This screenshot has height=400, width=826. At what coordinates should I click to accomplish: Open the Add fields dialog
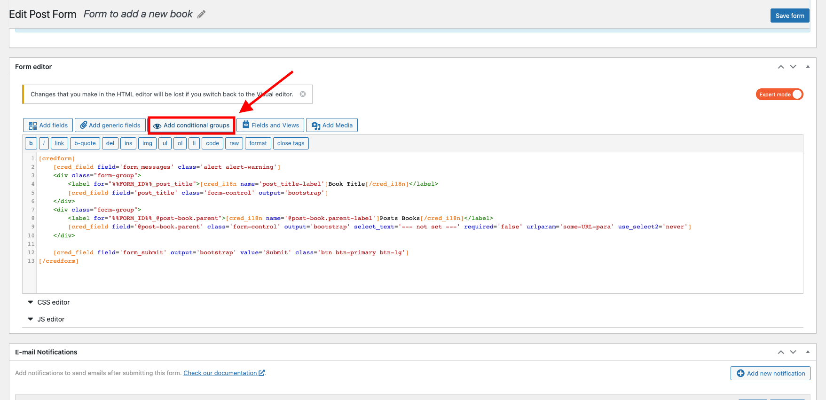pyautogui.click(x=48, y=125)
